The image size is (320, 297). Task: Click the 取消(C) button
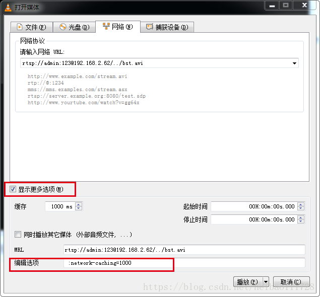tap(291, 282)
